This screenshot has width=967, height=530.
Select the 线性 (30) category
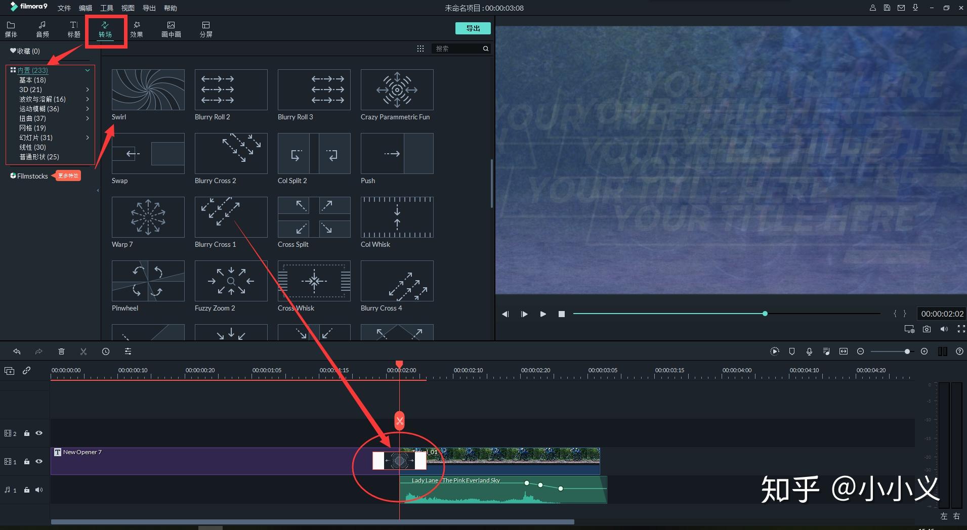tap(32, 147)
